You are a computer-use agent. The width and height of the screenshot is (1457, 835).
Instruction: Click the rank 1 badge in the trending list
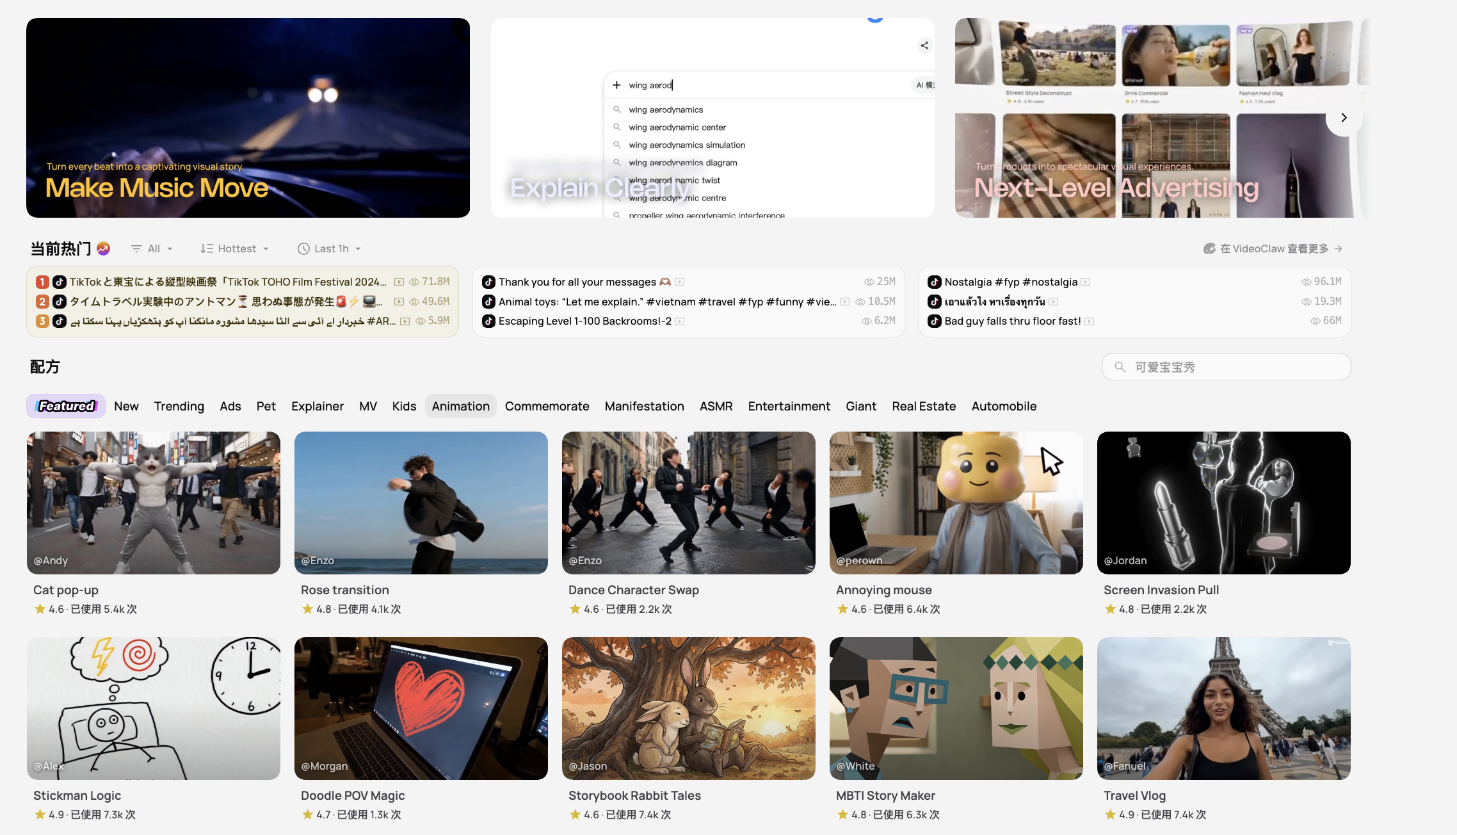[x=42, y=282]
